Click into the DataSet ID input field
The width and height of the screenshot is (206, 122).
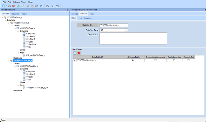[x=114, y=25]
